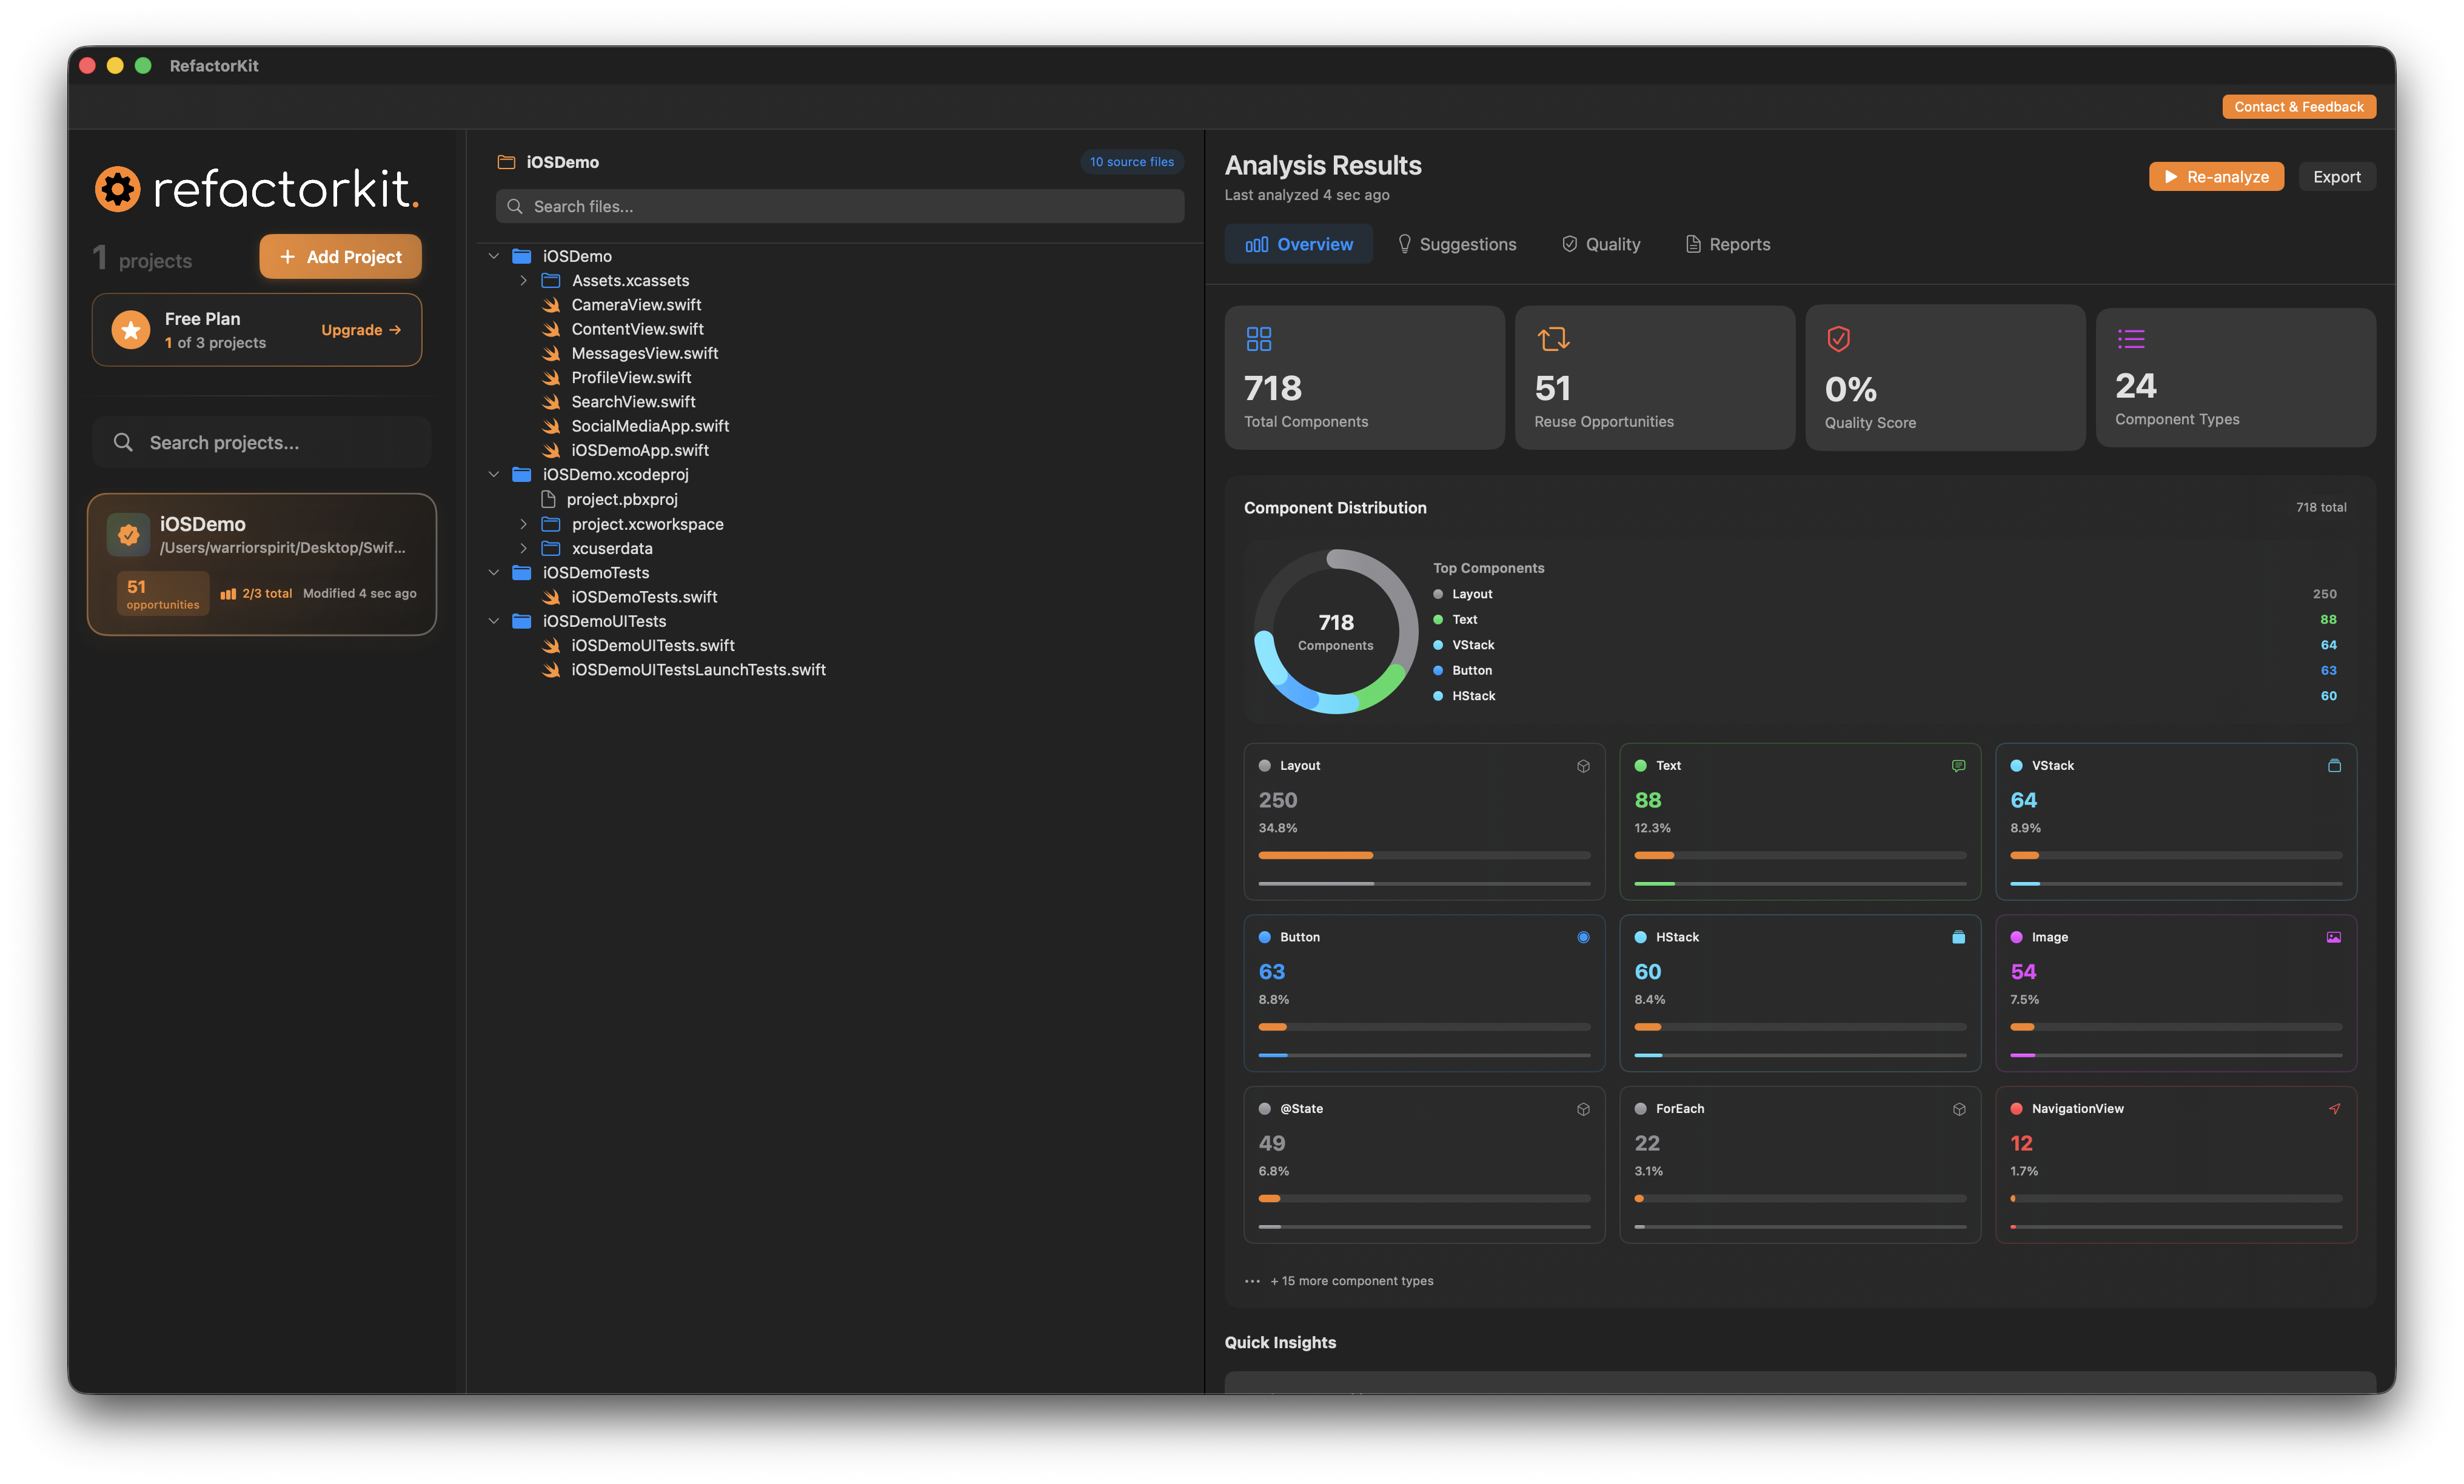Expand the xcuserdata folder

[x=523, y=548]
